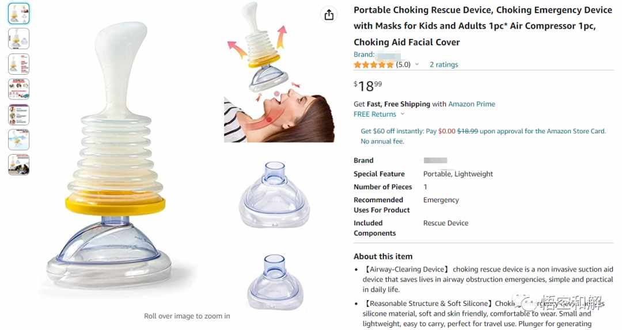The height and width of the screenshot is (330, 622).
Task: Click the large clear mask image
Action: [x=274, y=194]
